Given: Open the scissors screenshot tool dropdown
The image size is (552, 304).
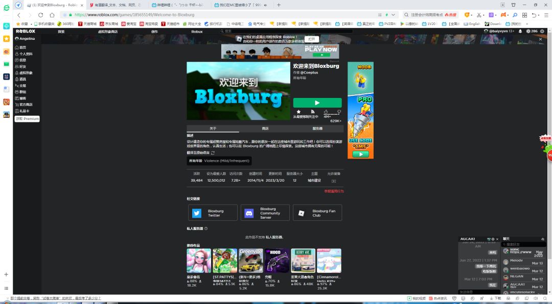Looking at the screenshot, I should click(485, 15).
